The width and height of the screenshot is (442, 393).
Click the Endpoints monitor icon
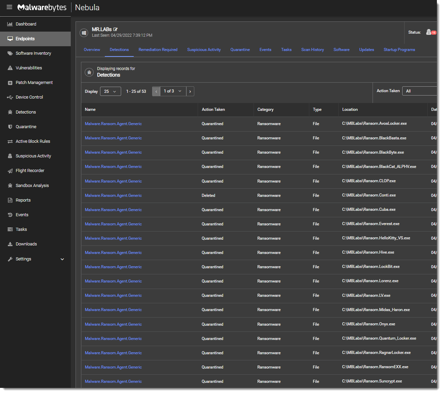(10, 39)
